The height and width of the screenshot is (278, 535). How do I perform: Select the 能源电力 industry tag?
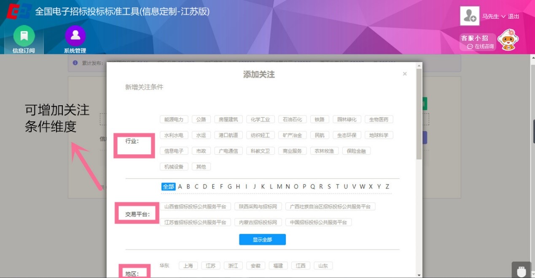(174, 119)
